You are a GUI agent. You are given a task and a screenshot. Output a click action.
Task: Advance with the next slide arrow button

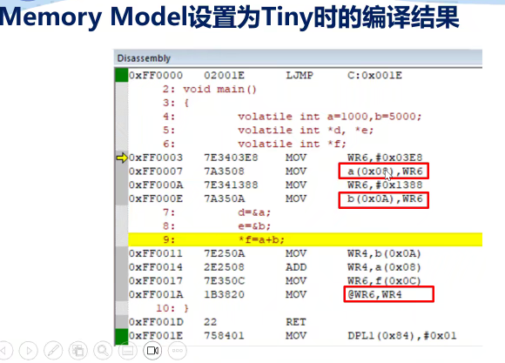29,351
